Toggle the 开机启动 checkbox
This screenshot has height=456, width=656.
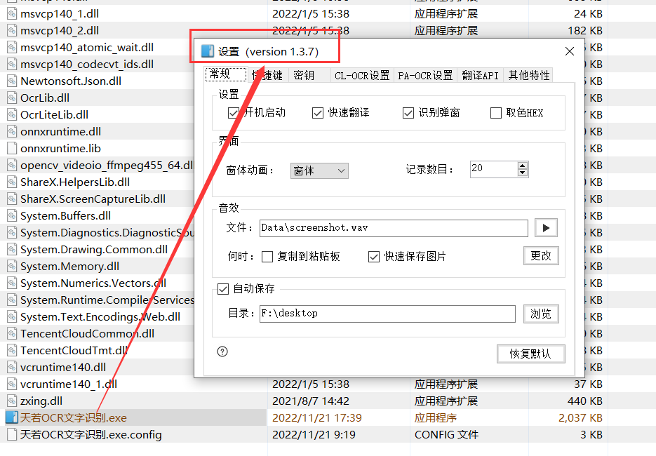coord(234,113)
